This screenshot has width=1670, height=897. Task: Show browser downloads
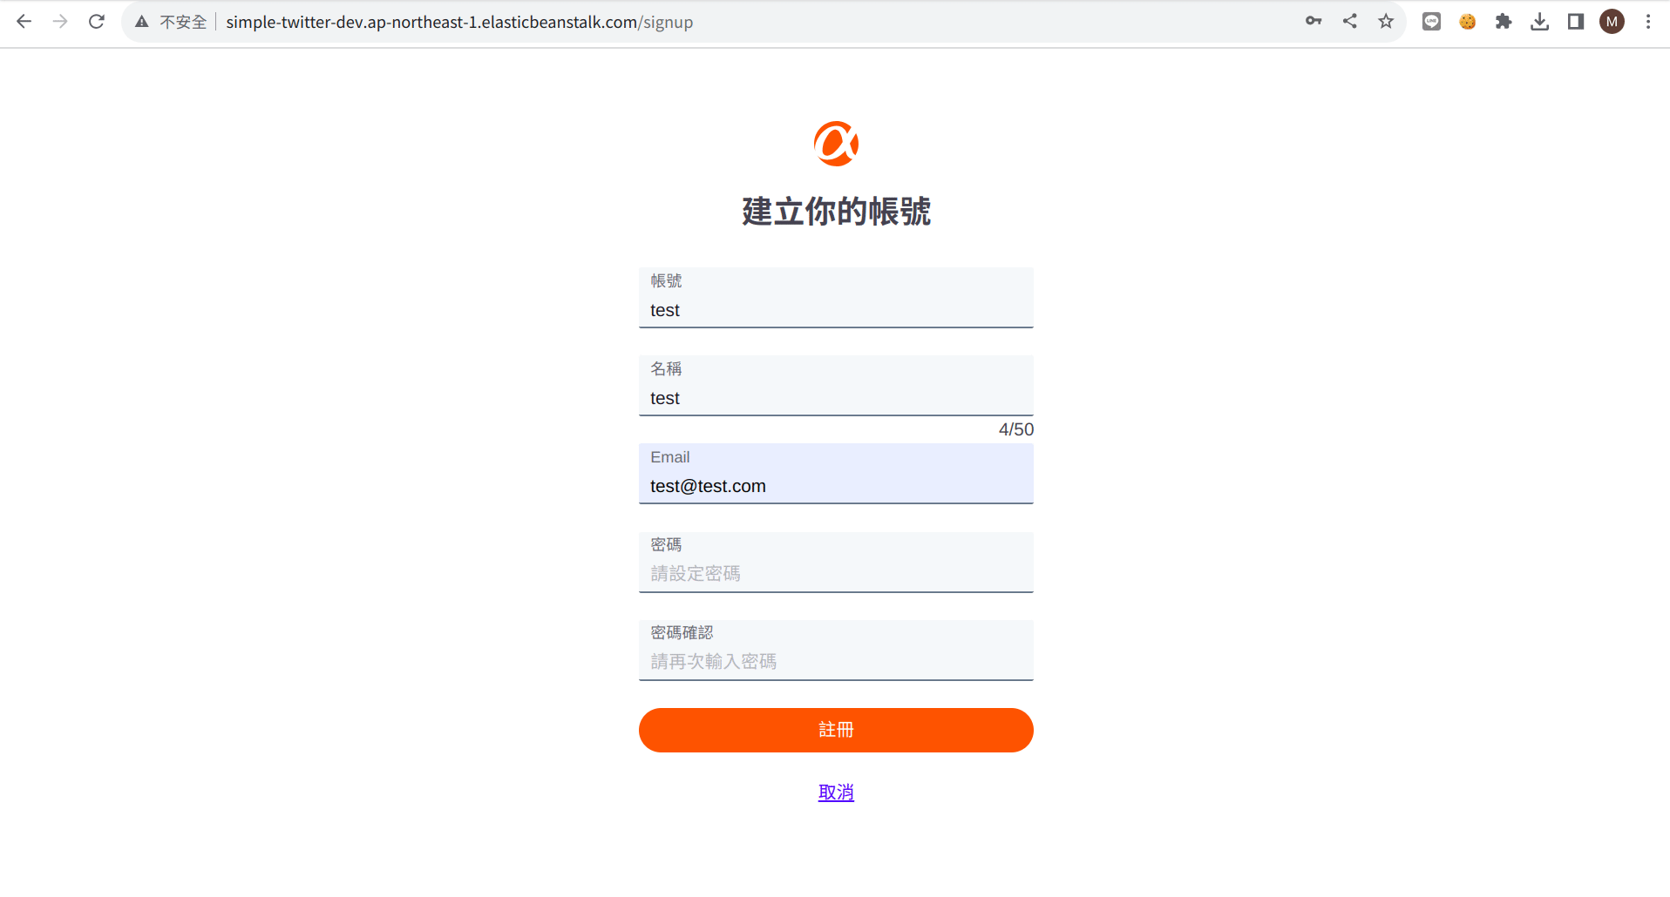click(1540, 22)
